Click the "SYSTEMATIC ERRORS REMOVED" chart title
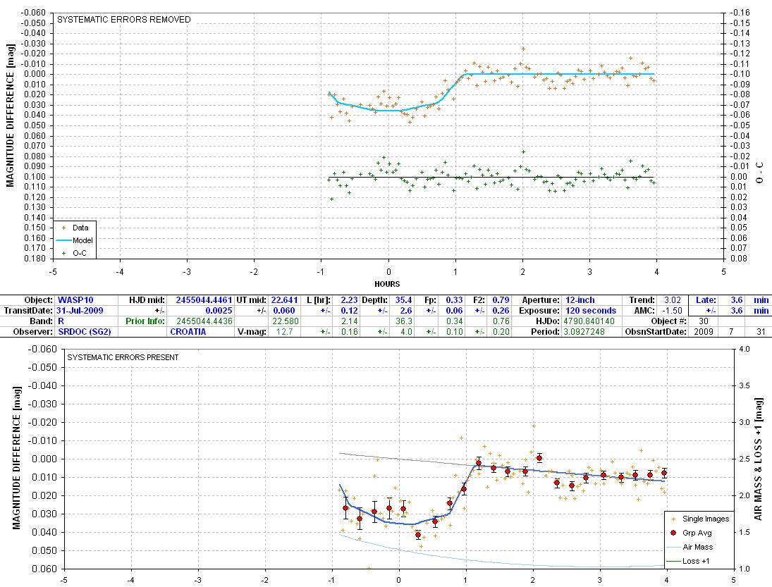Screen dimensions: 772x587 point(124,20)
